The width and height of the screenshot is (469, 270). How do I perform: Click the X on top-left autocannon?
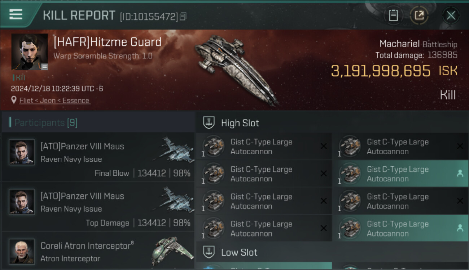324,146
